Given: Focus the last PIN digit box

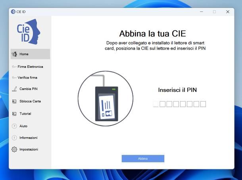Looking at the screenshot, I should 203,104.
